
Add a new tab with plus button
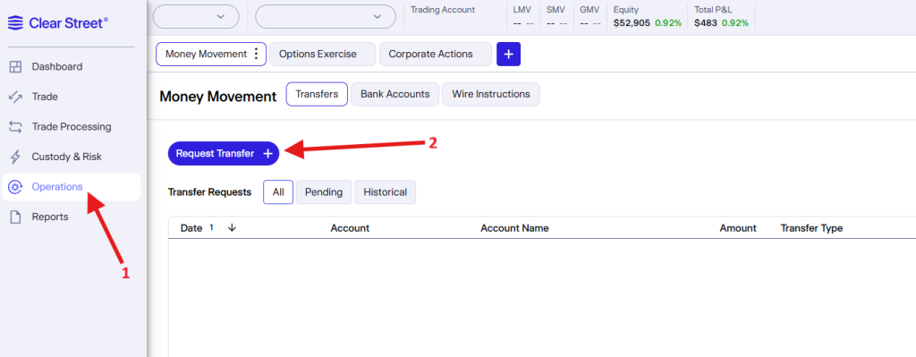(508, 54)
